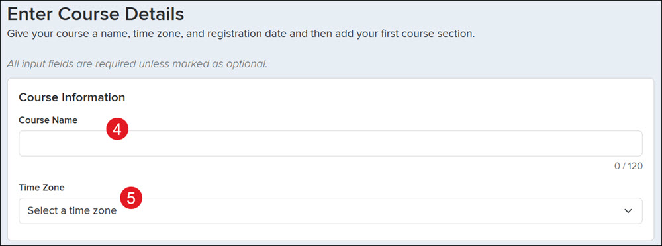
Task: Click the 0 / 120 character counter
Action: [x=628, y=166]
